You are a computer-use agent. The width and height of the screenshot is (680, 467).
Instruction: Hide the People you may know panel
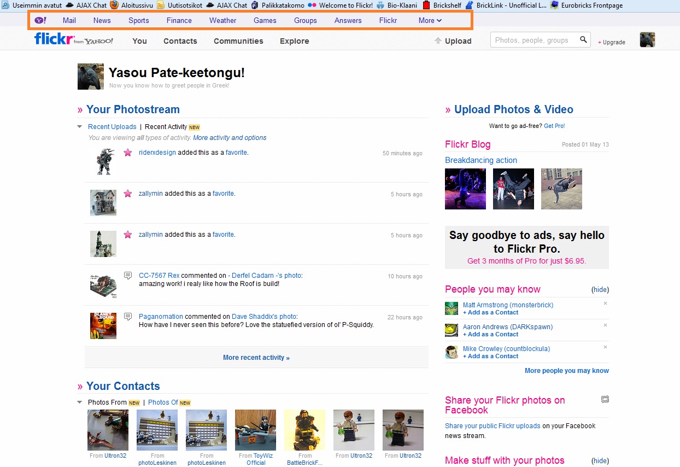coord(600,290)
